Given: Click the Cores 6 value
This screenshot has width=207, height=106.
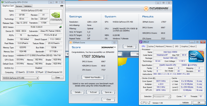Looking at the screenshot, I should (185, 96).
